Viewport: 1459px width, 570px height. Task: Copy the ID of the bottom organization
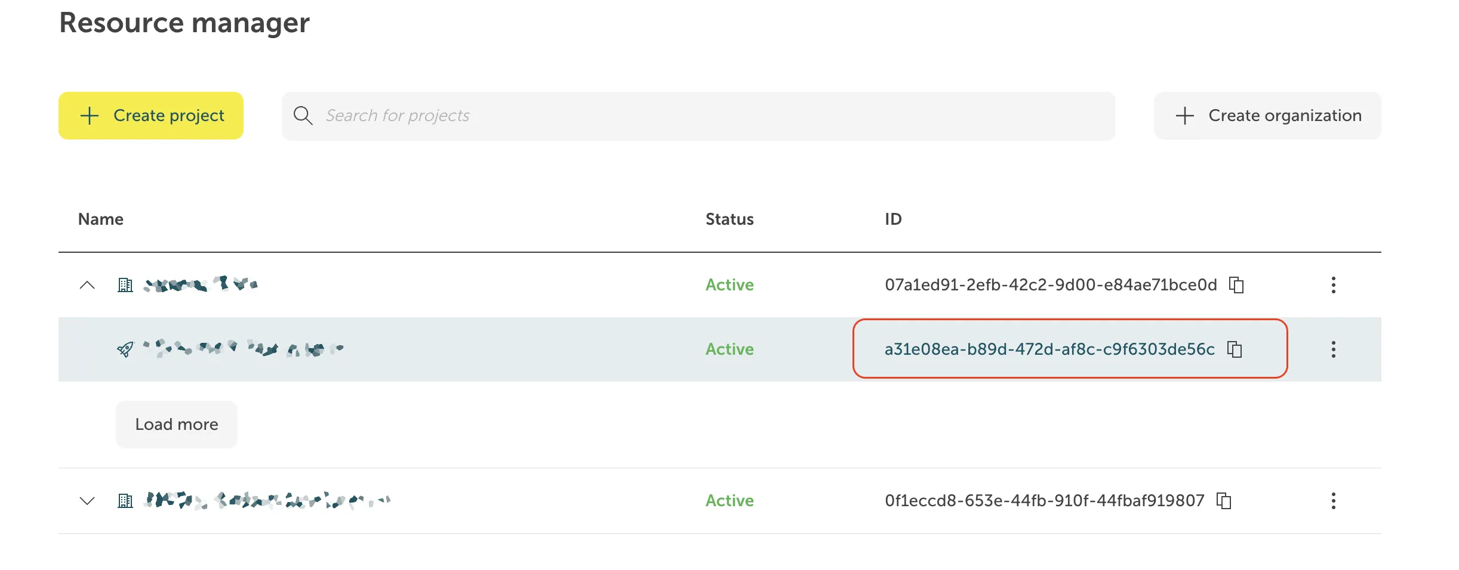pyautogui.click(x=1224, y=501)
